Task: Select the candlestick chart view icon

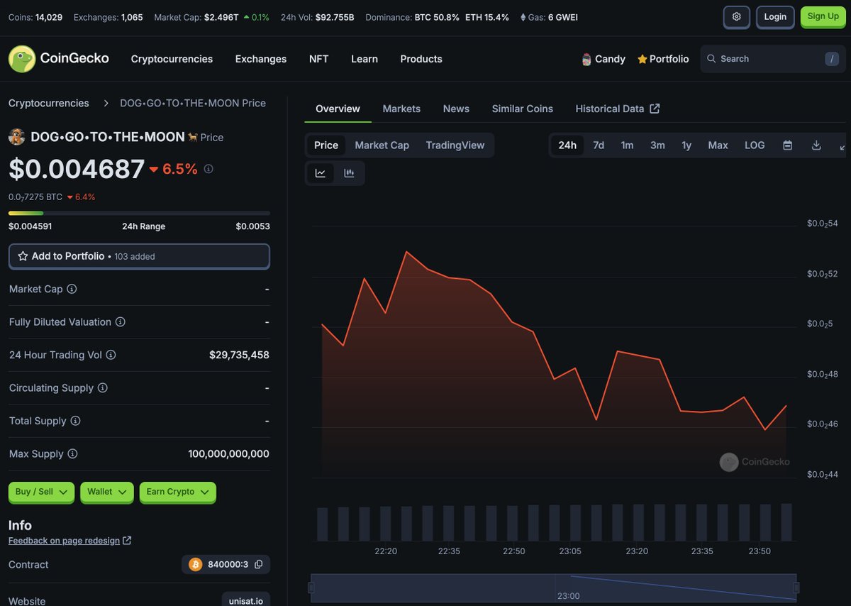Action: pos(349,173)
